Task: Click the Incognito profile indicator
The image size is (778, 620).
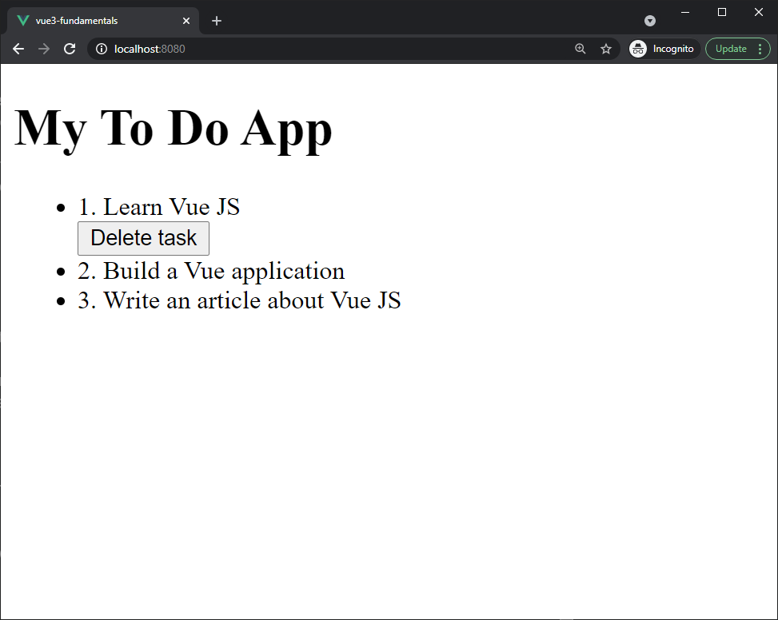Action: point(664,49)
